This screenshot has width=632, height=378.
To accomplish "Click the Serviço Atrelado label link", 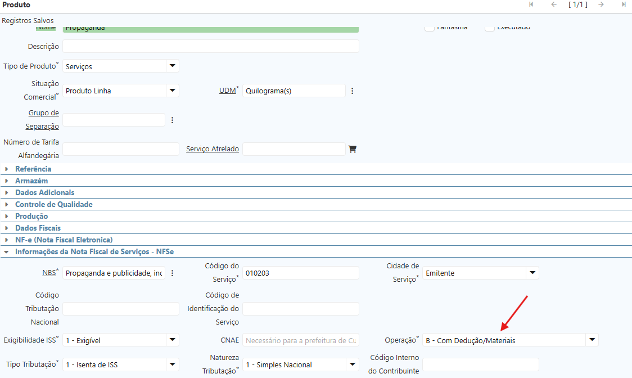I will click(x=213, y=149).
